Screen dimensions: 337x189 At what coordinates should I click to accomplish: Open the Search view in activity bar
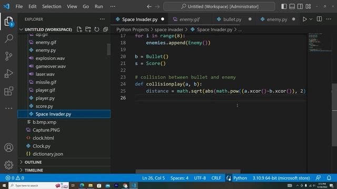8,38
